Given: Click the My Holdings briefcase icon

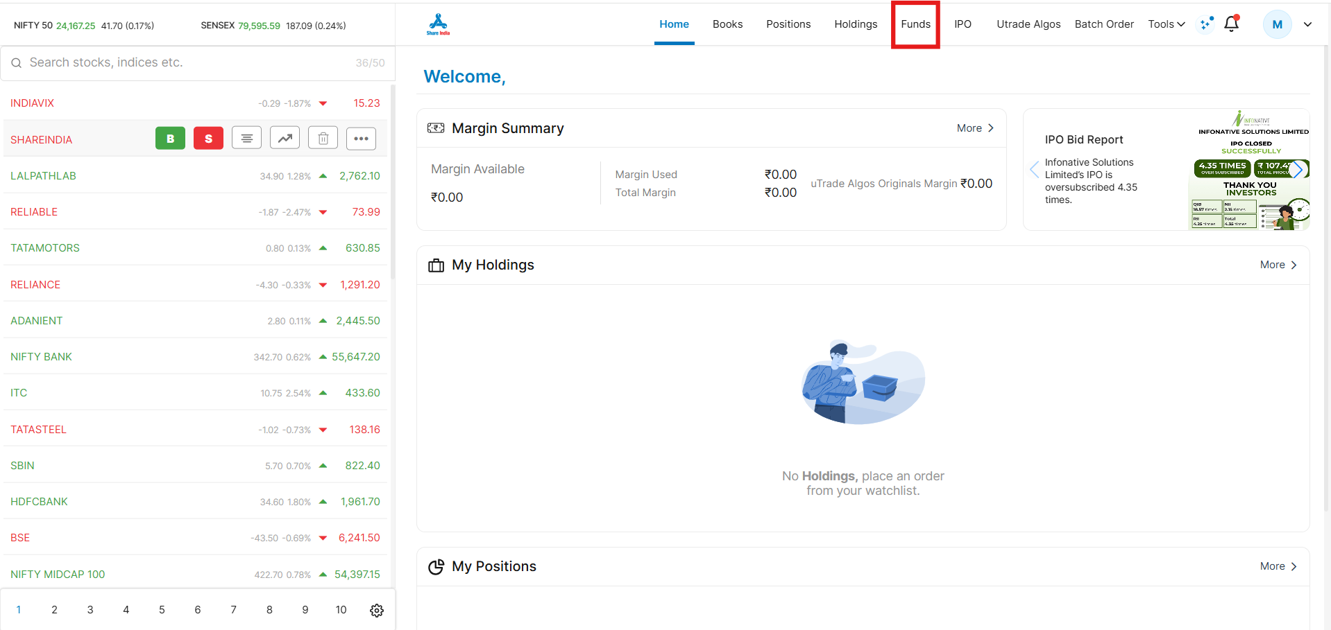Looking at the screenshot, I should tap(436, 265).
